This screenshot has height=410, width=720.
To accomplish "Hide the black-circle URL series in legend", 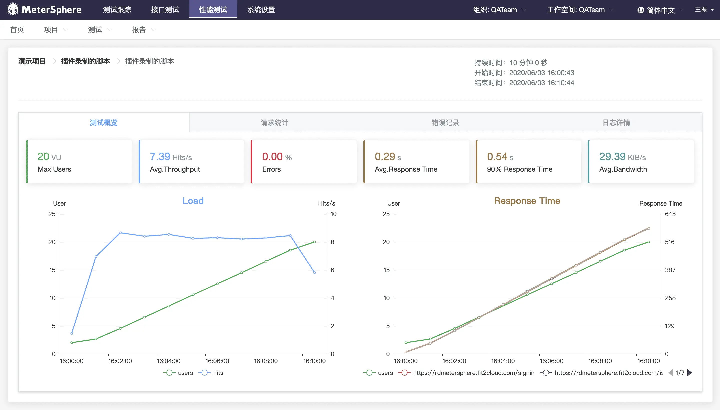I will point(546,373).
